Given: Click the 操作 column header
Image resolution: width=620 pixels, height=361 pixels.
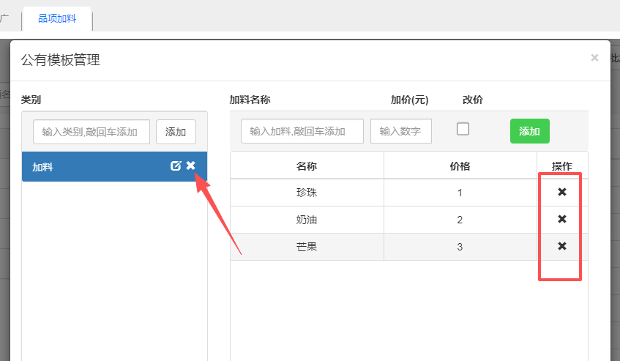Looking at the screenshot, I should pos(562,165).
